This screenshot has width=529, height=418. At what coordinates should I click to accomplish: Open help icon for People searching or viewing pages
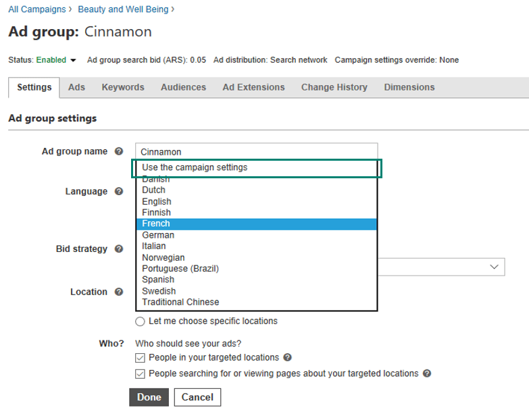tap(427, 373)
